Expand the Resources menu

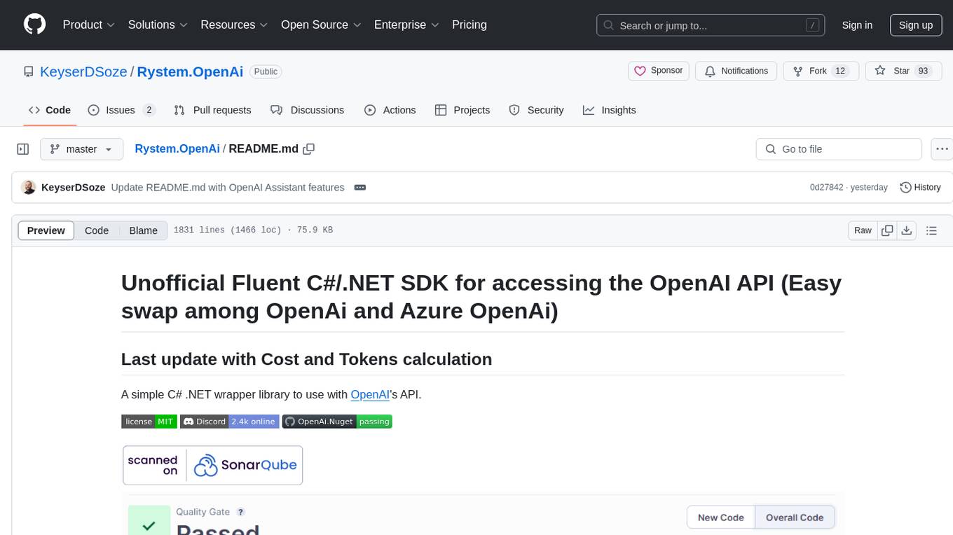[x=234, y=25]
